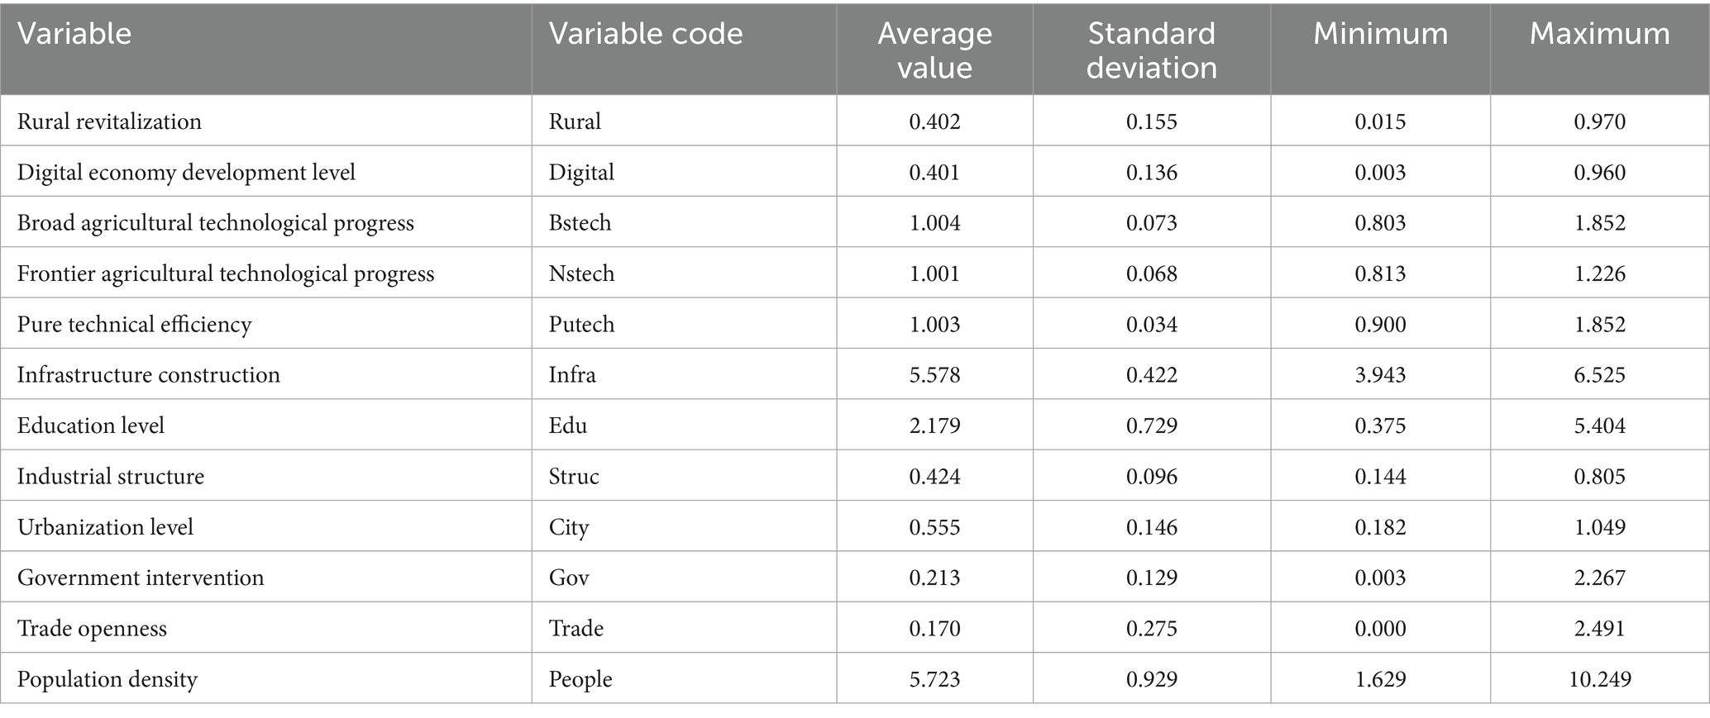
Task: Select the "Education level" row label
Action: pyautogui.click(x=91, y=426)
